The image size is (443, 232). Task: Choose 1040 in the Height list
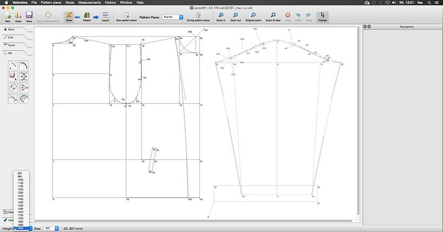pos(21,180)
